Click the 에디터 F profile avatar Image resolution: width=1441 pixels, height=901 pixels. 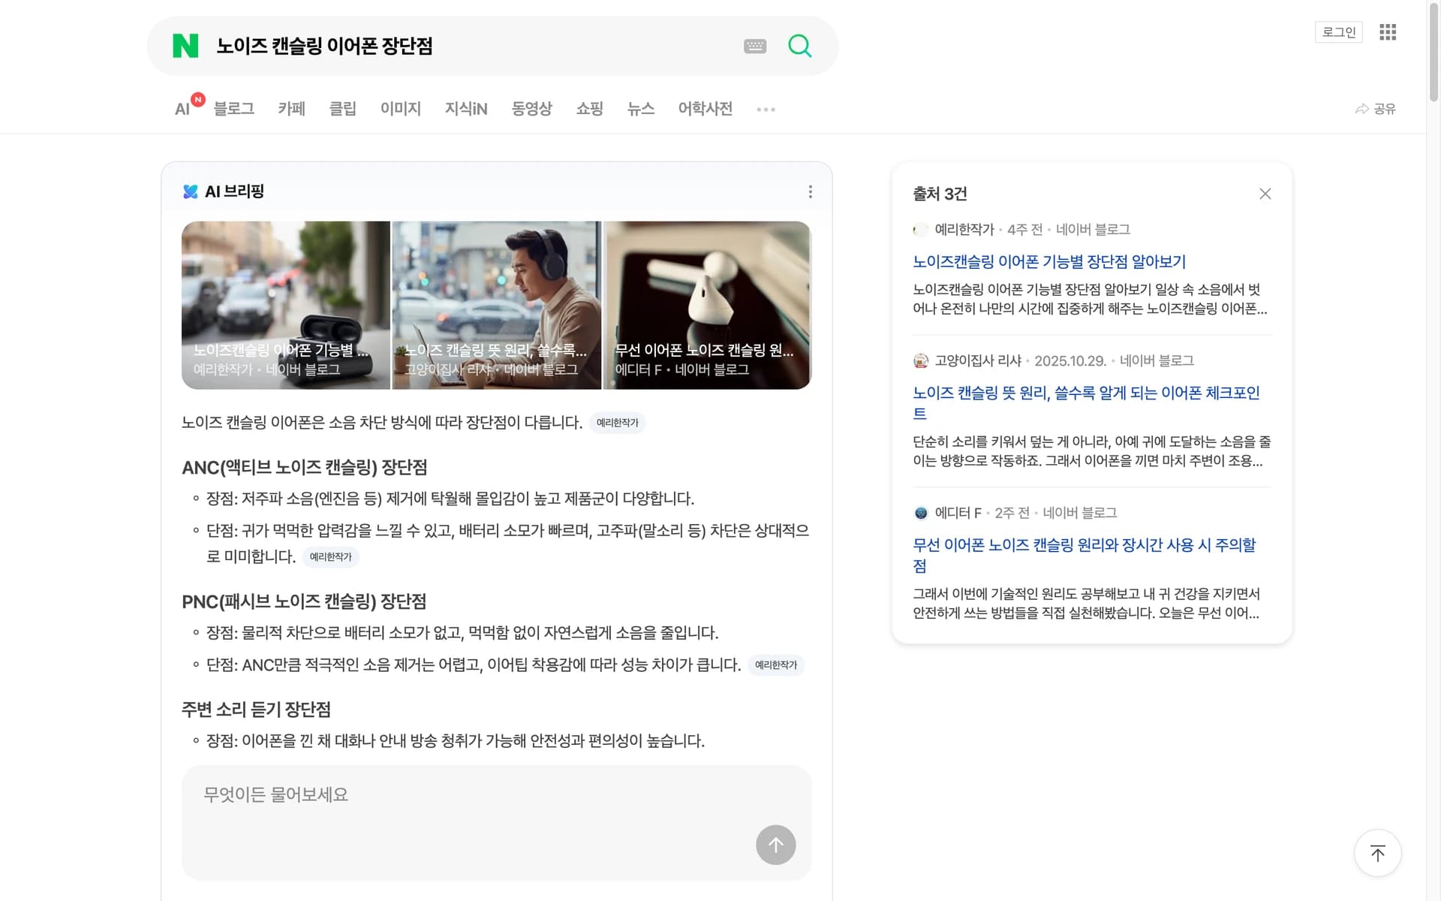(921, 513)
